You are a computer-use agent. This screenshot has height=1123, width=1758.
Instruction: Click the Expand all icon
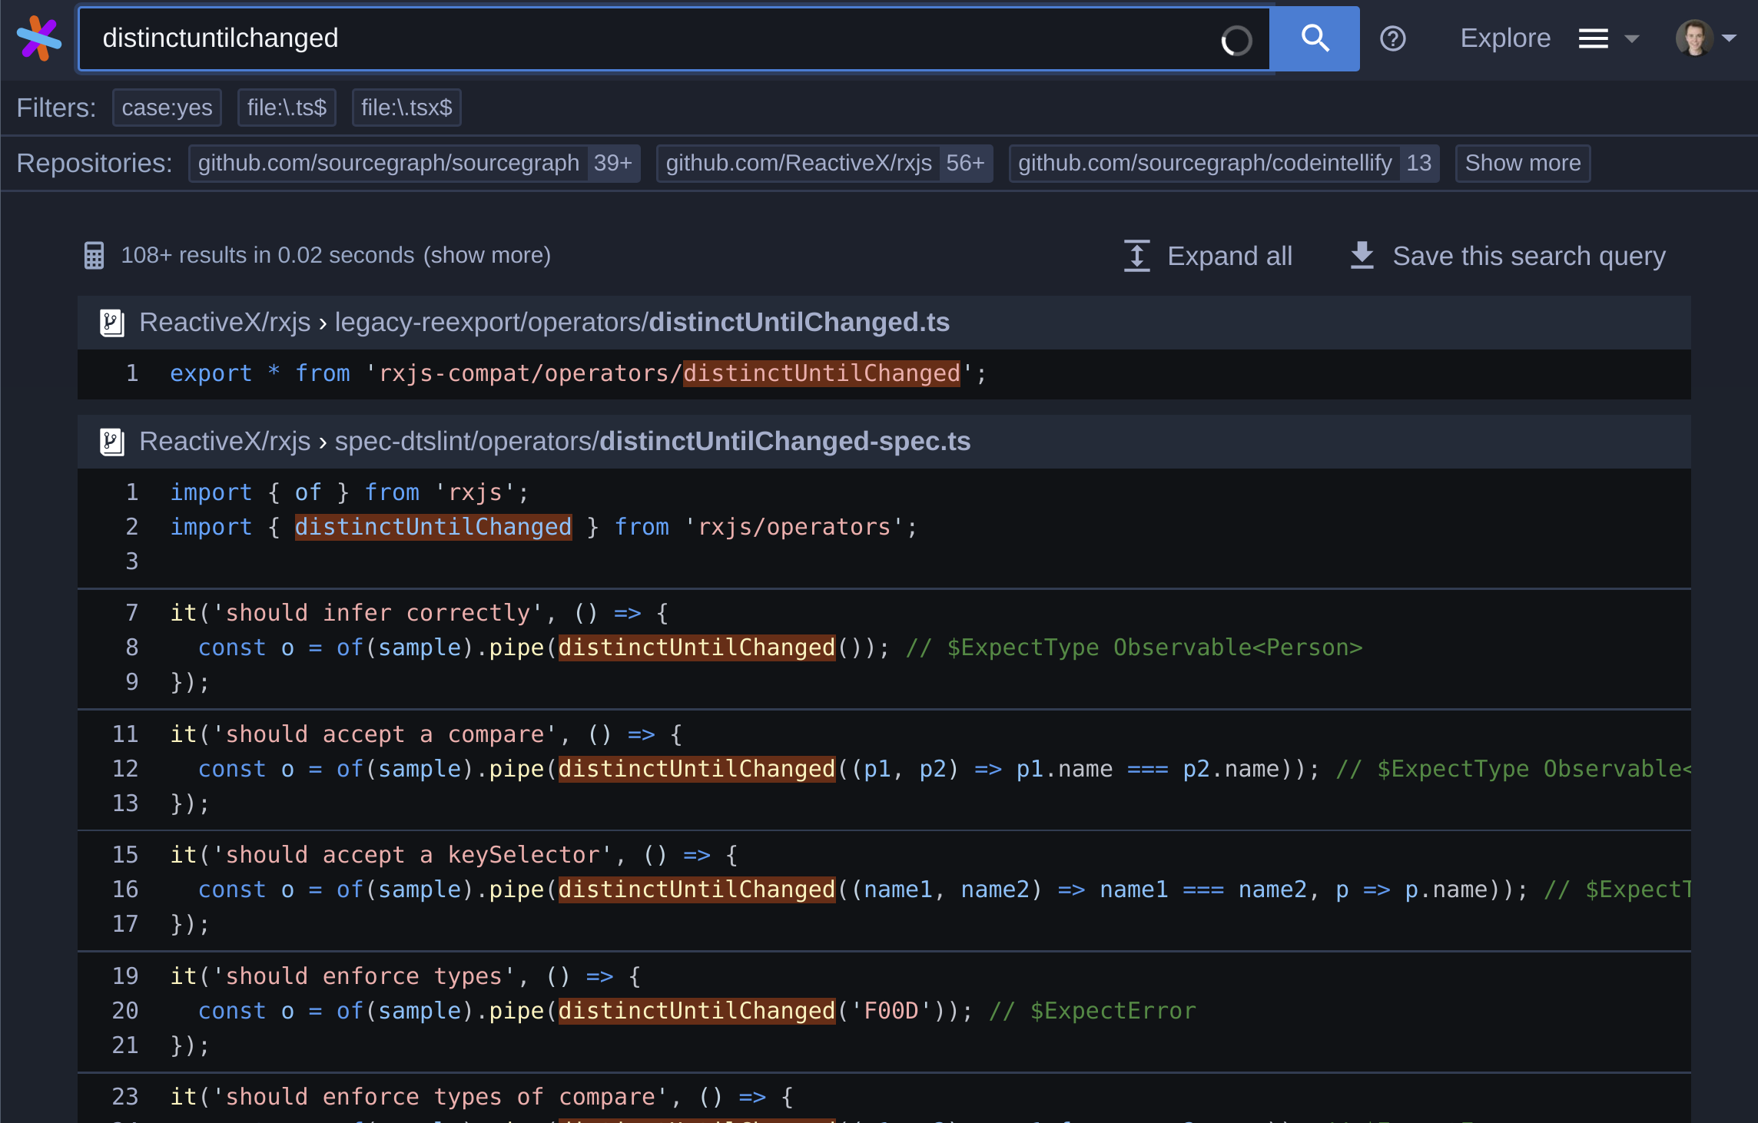[x=1136, y=256]
